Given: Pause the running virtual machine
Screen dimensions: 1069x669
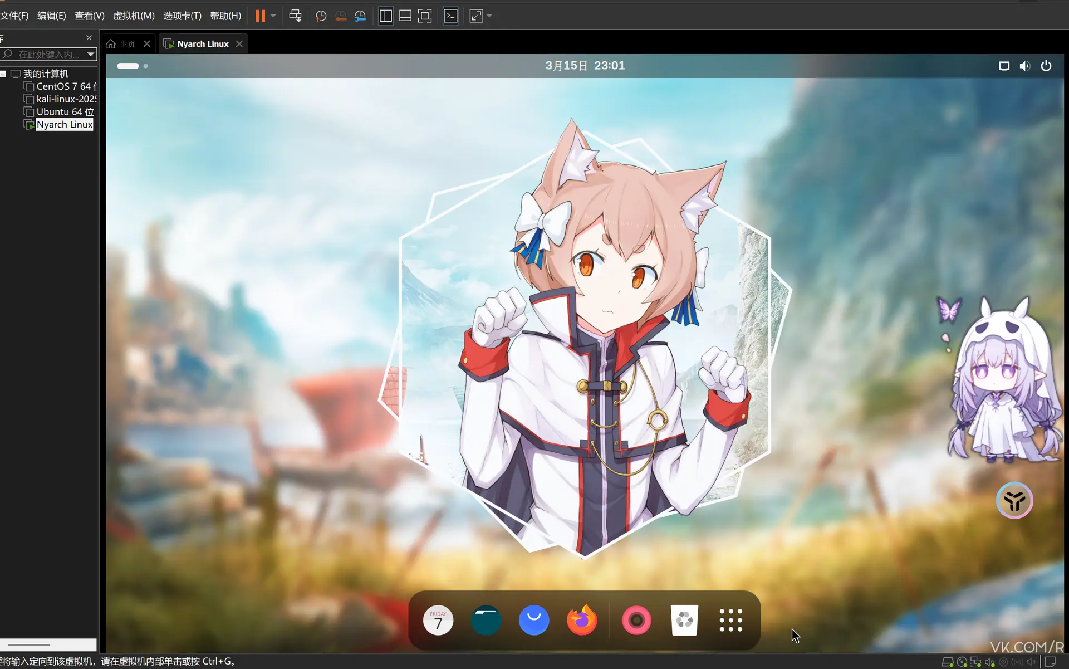Looking at the screenshot, I should 260,16.
